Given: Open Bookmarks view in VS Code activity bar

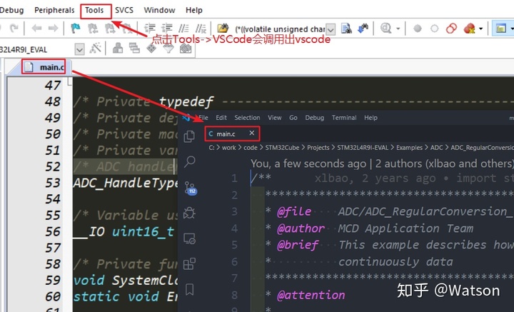Looking at the screenshot, I should (x=189, y=290).
